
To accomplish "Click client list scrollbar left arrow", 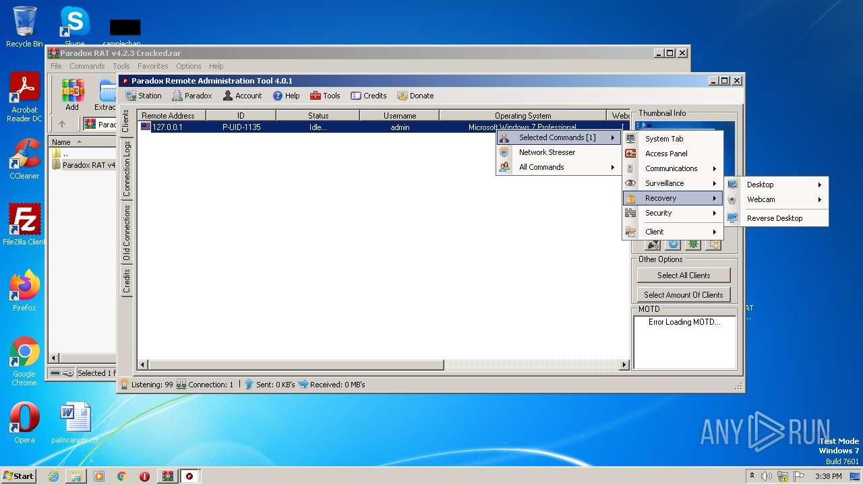I will [x=143, y=365].
